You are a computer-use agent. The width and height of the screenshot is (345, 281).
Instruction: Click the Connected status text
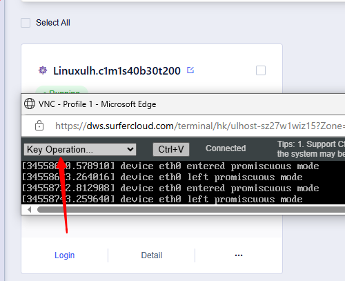point(226,148)
